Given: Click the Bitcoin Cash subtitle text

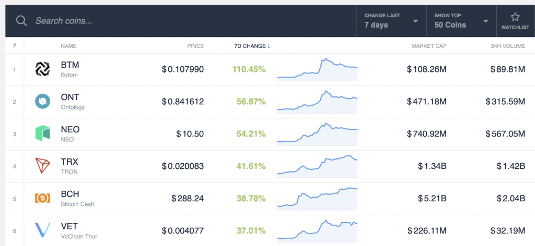Looking at the screenshot, I should (77, 204).
